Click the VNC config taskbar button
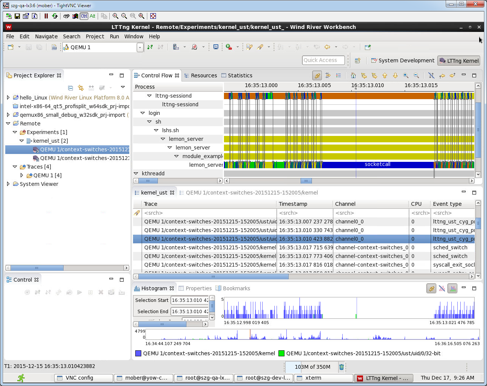 pyautogui.click(x=83, y=378)
